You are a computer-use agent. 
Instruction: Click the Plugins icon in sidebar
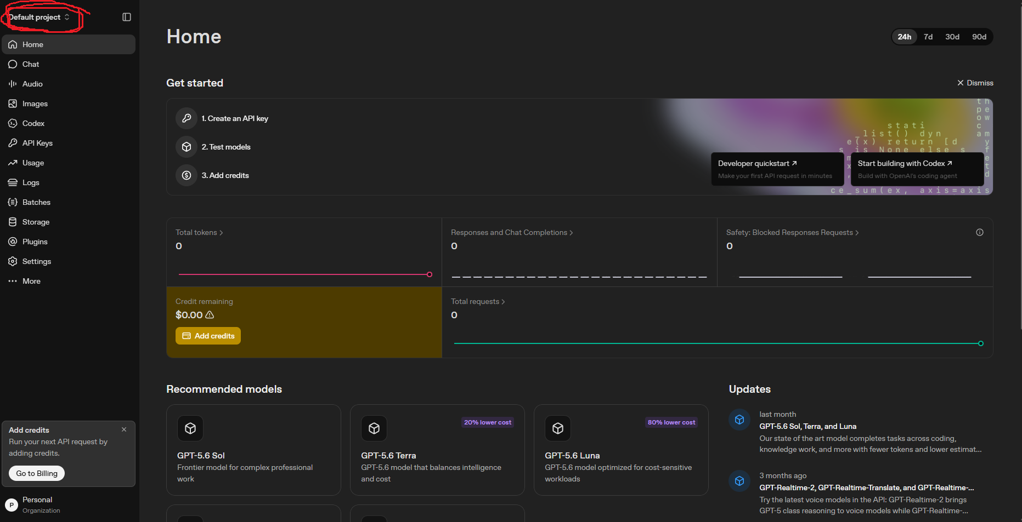[13, 242]
